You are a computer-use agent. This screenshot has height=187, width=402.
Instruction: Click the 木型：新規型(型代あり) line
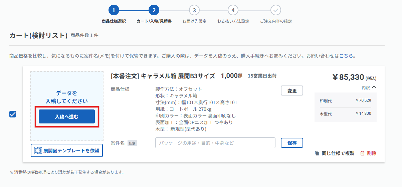click(x=181, y=129)
